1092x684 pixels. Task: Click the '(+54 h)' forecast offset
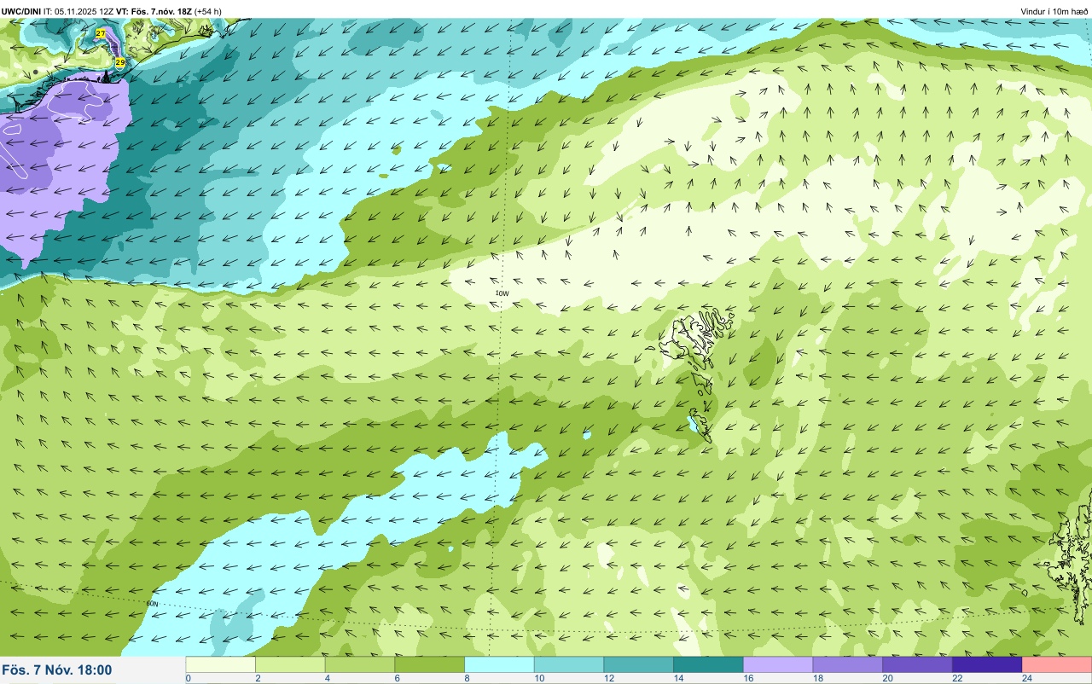[208, 11]
